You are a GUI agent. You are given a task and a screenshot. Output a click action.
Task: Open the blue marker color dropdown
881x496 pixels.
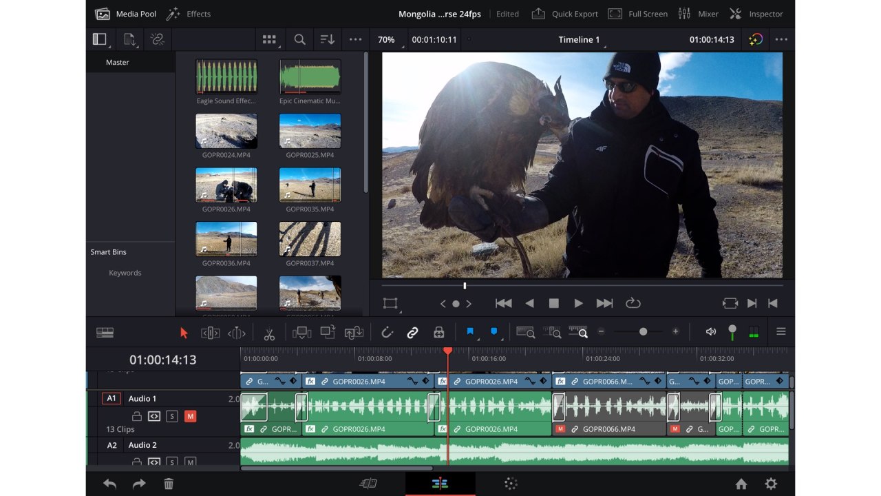click(x=495, y=332)
